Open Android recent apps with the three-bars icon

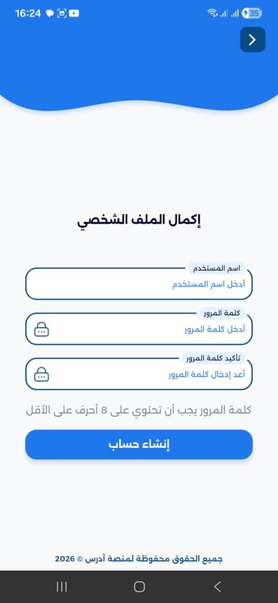click(x=61, y=586)
